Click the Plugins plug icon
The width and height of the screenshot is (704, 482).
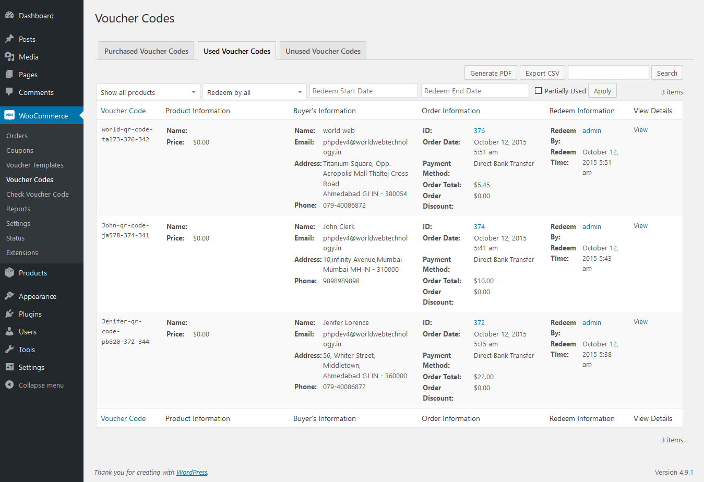[x=9, y=314]
